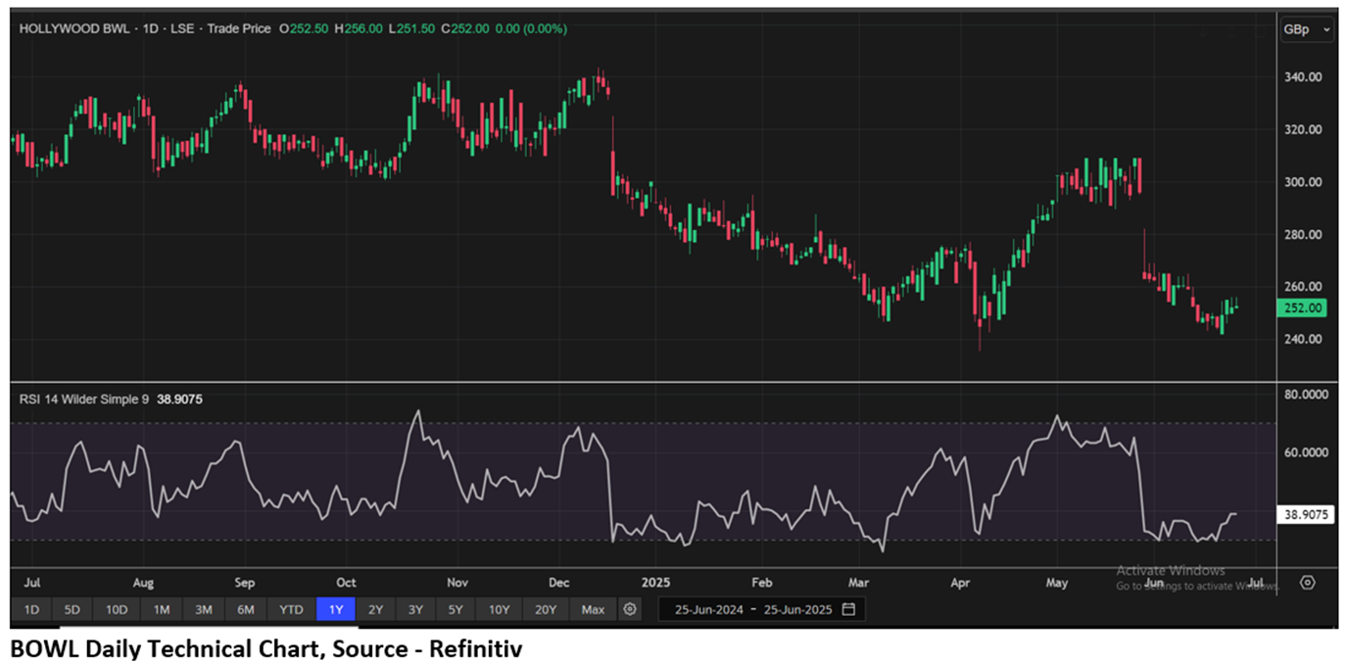Click the end date 25-Jun-2025 field
Screen dimensions: 1346x662
click(796, 609)
